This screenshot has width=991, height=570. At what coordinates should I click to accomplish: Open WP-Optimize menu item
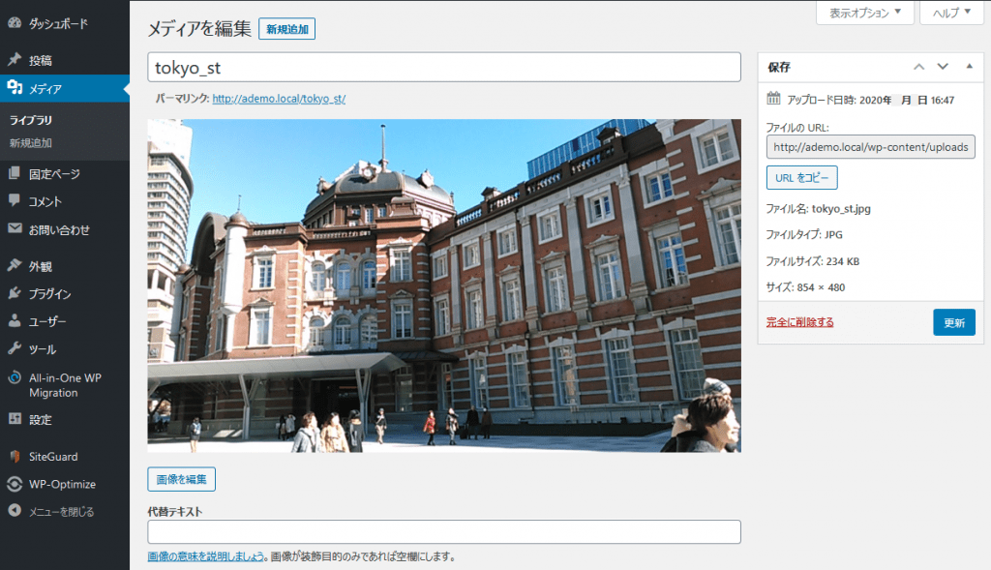(65, 484)
